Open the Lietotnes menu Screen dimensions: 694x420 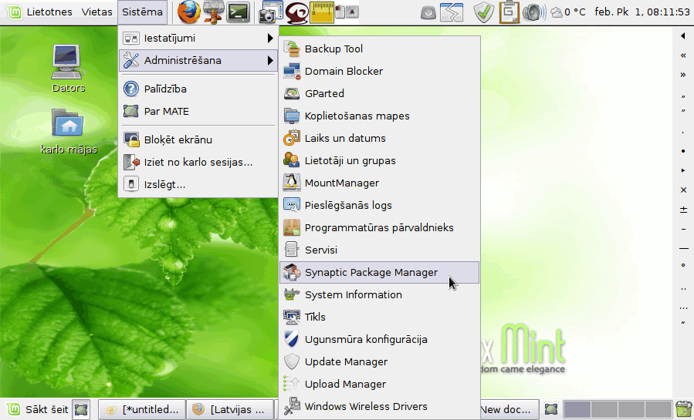point(49,12)
